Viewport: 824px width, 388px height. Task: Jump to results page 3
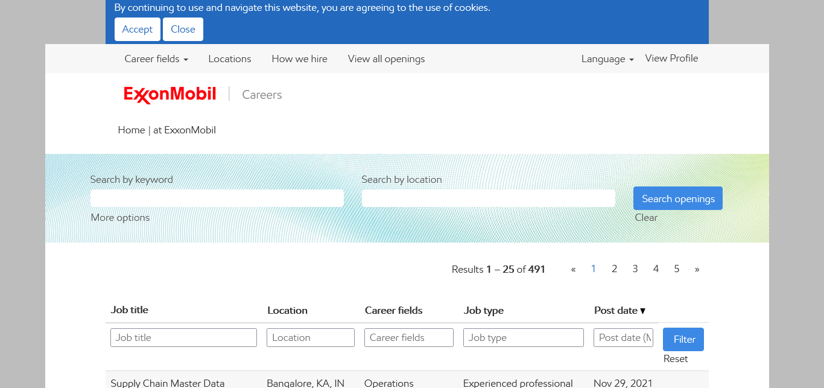point(635,269)
